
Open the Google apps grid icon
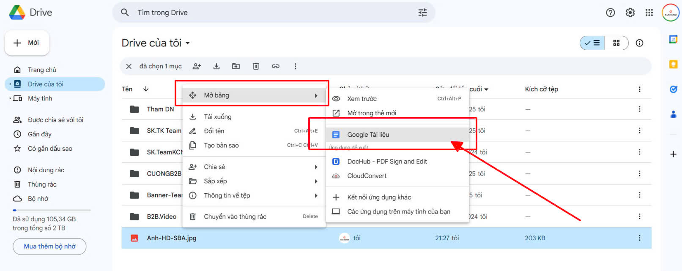tap(649, 13)
